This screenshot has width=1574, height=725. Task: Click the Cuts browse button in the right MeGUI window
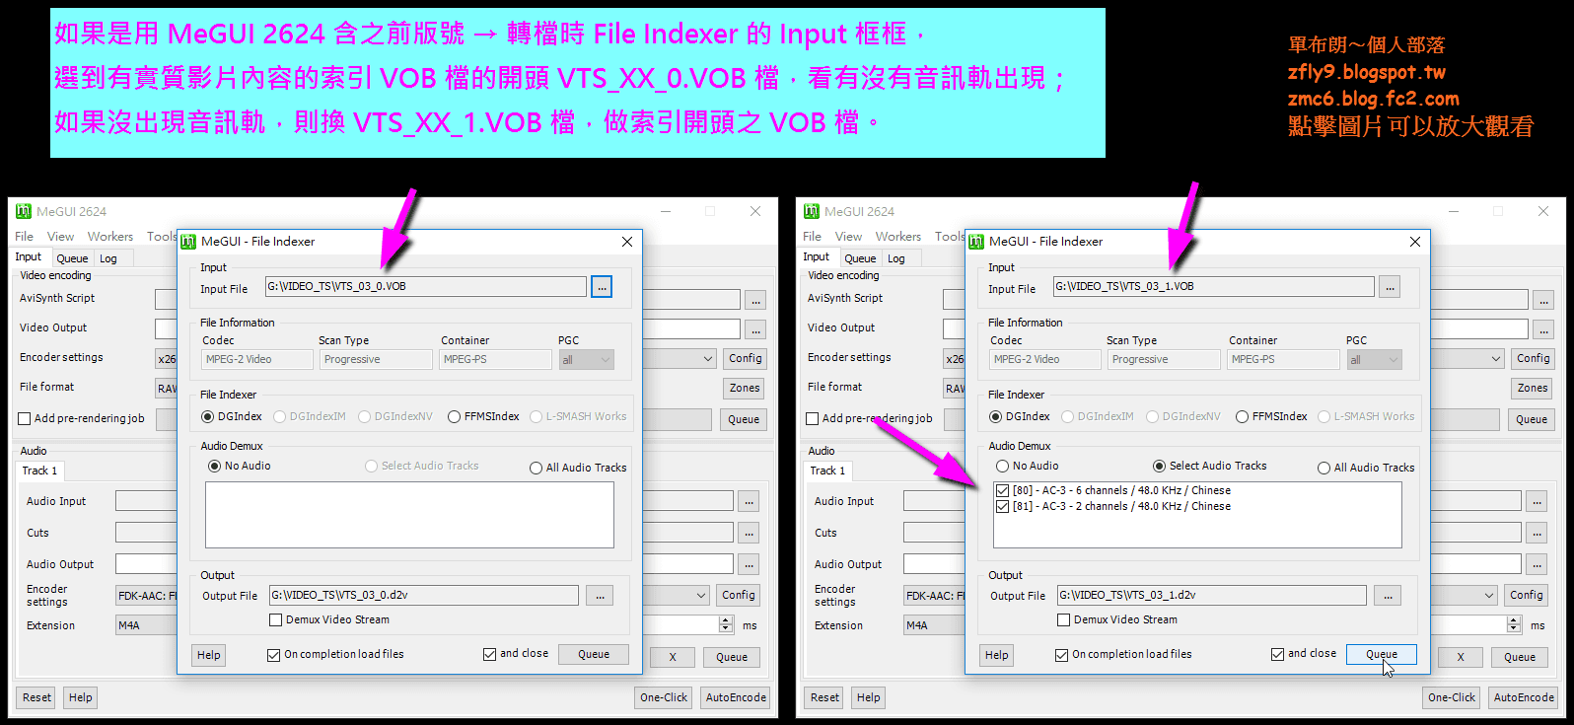pos(1538,534)
